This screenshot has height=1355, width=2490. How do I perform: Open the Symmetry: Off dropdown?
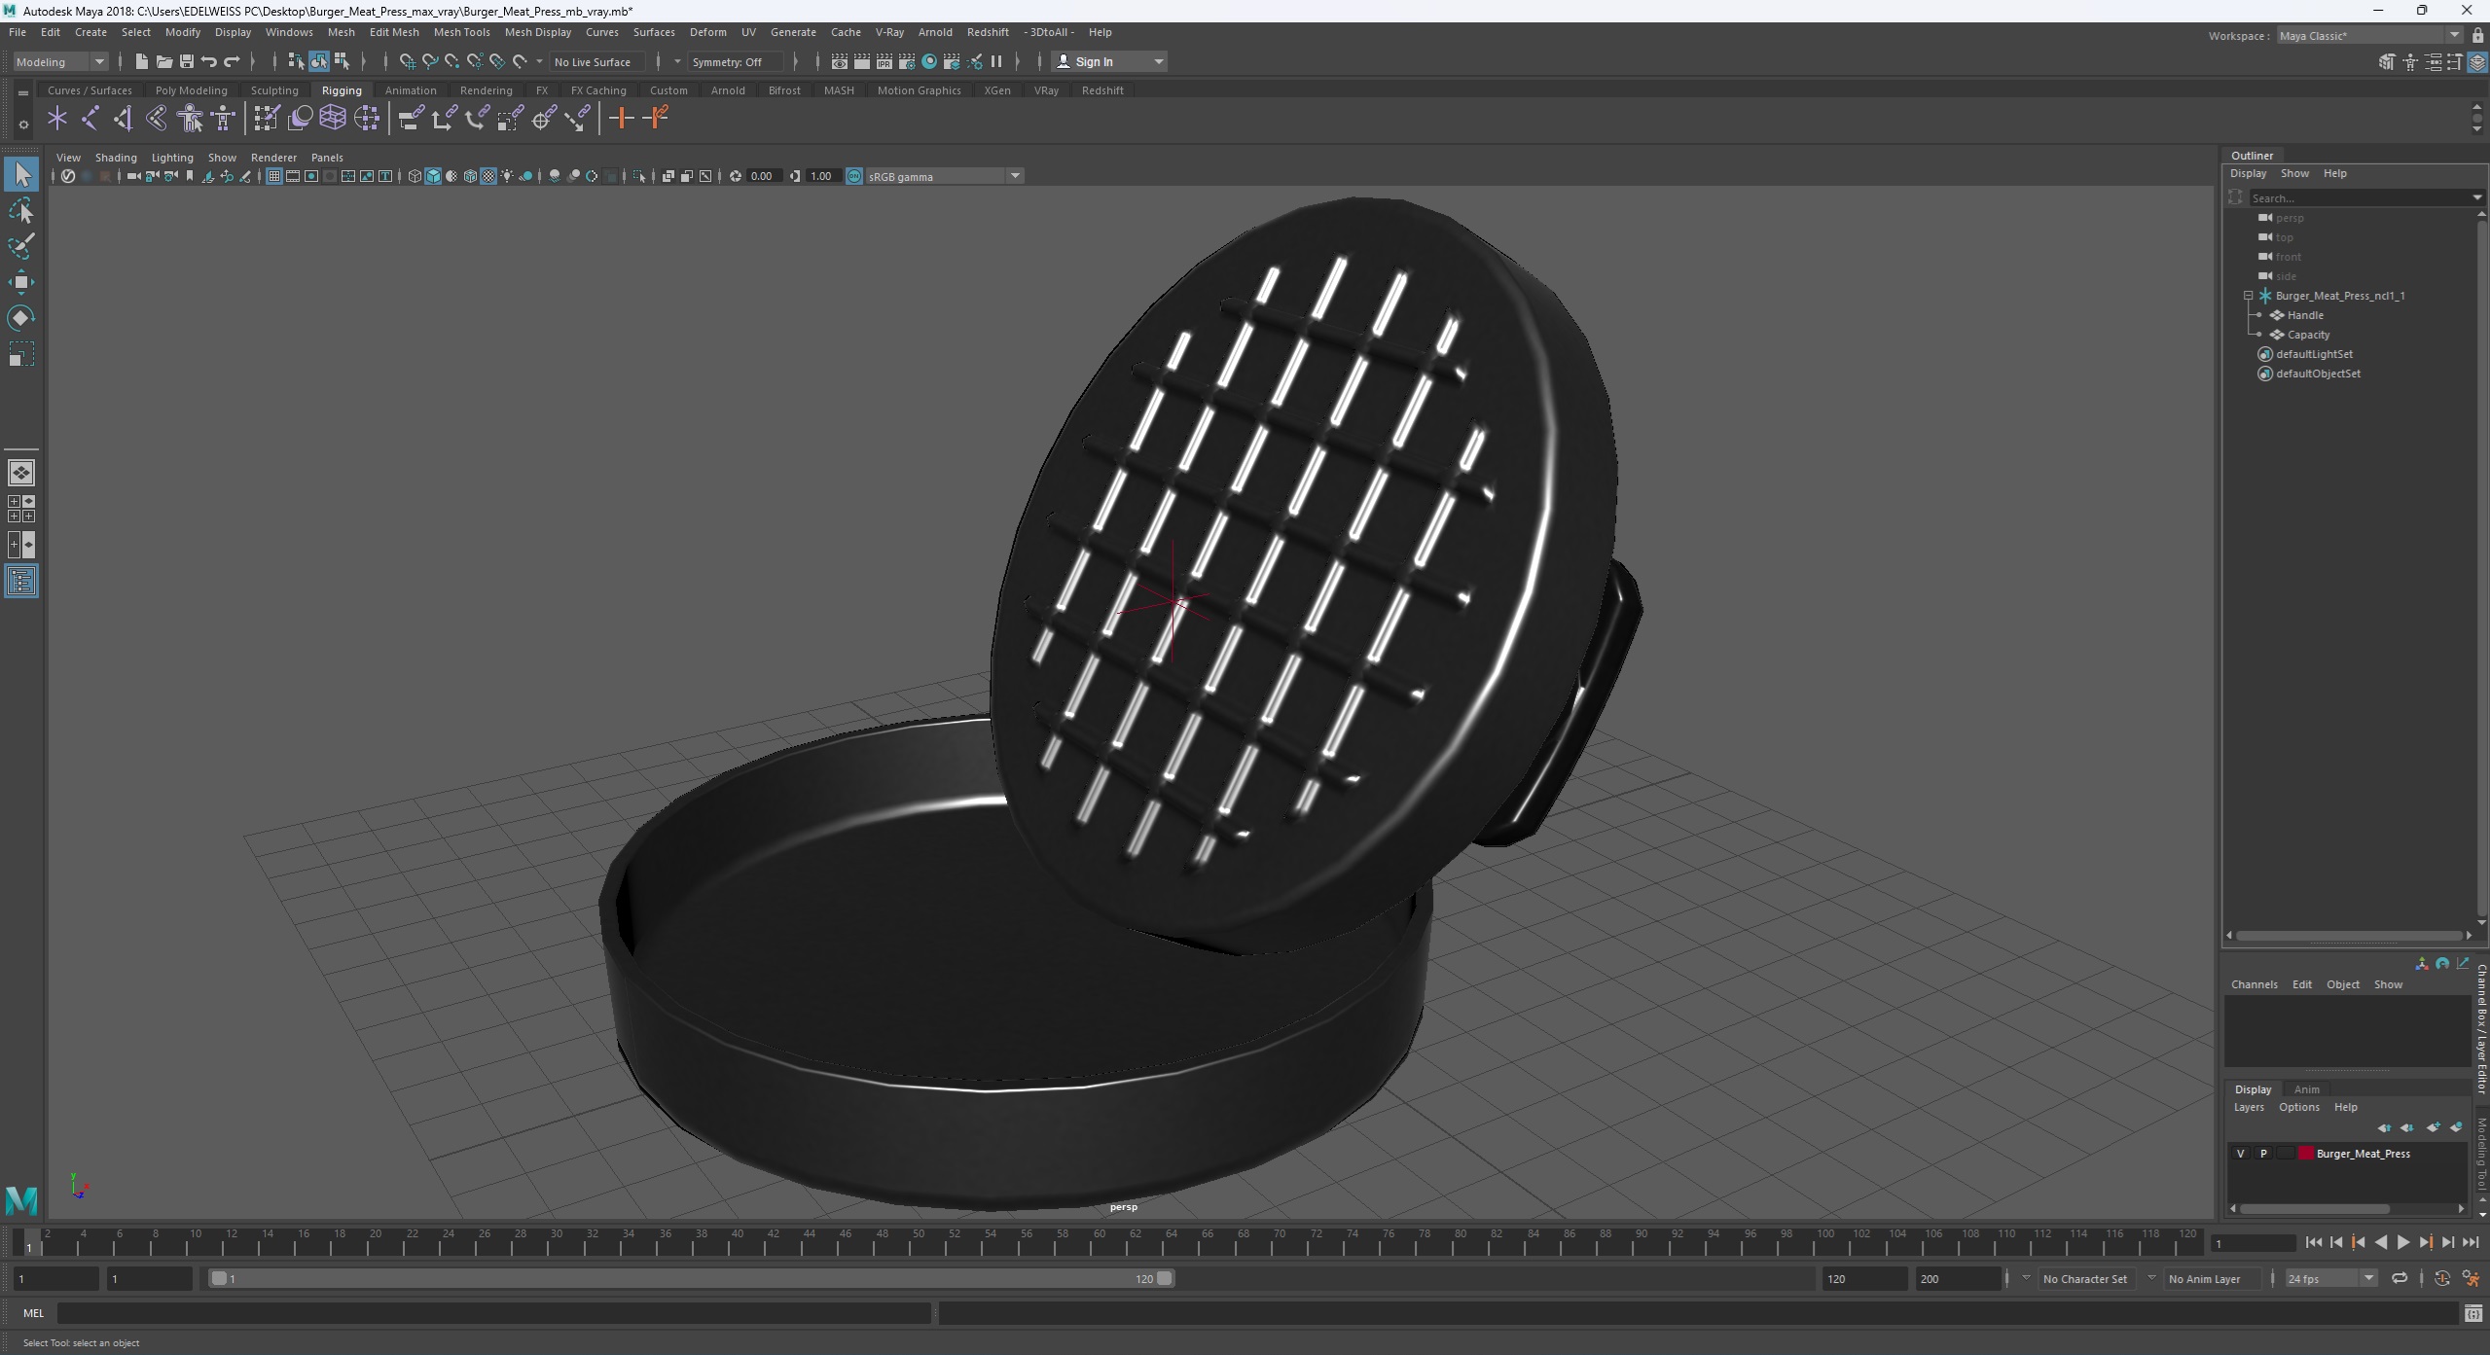coord(735,62)
